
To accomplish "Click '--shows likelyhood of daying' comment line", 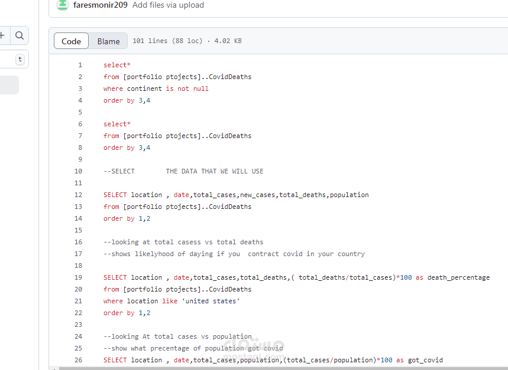I will [x=234, y=254].
